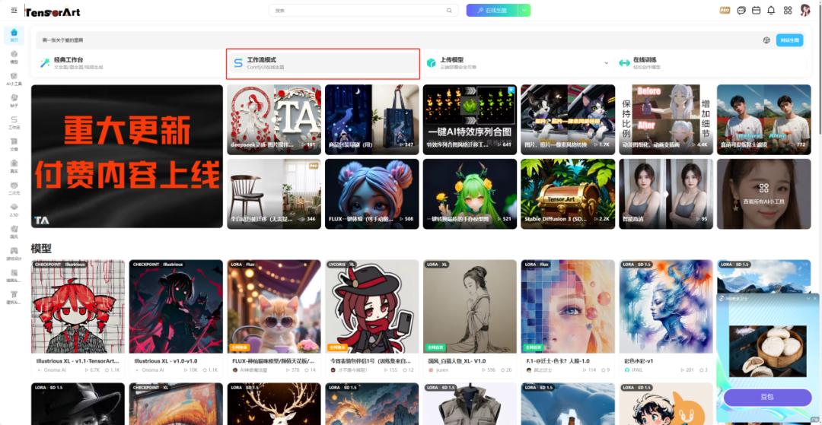Click the prompt input 画一张关于爱的图画

tap(398, 40)
